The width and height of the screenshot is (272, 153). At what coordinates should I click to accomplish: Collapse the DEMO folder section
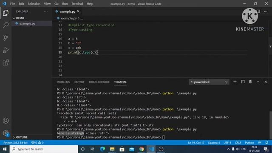click(32, 18)
